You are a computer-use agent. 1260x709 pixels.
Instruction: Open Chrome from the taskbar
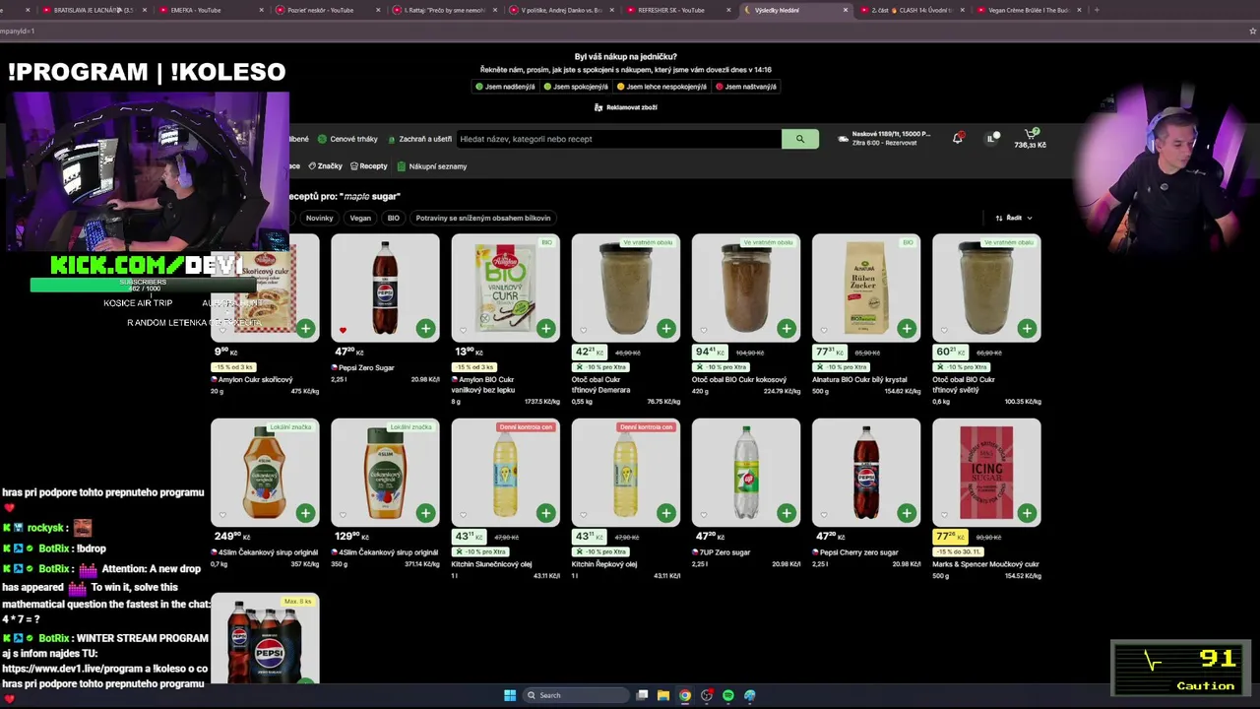point(685,695)
